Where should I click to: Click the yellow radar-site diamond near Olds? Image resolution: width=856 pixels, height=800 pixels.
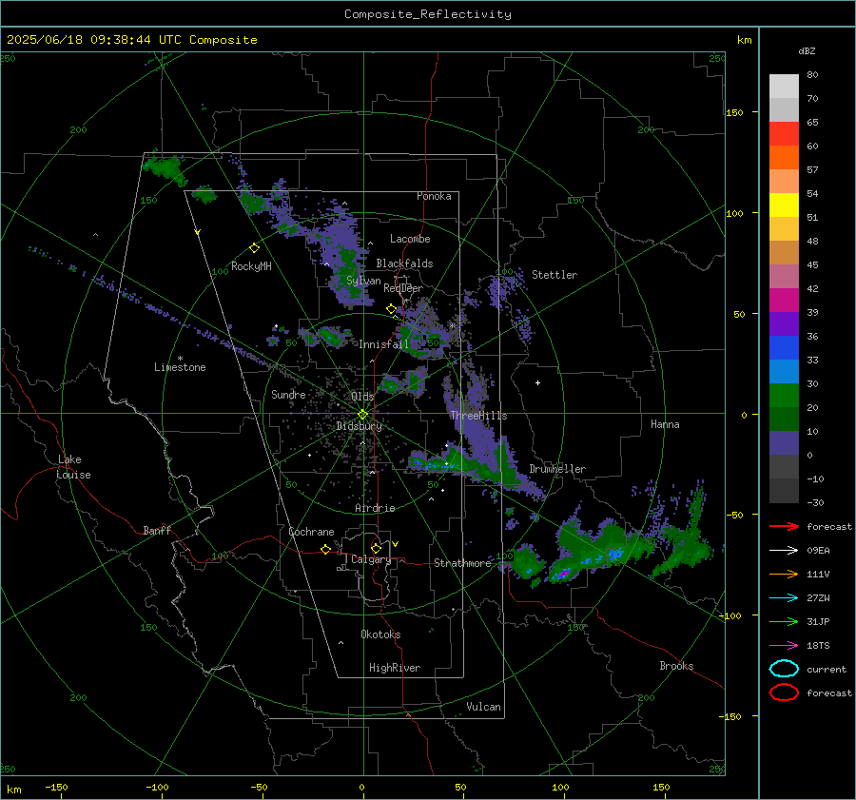[363, 415]
